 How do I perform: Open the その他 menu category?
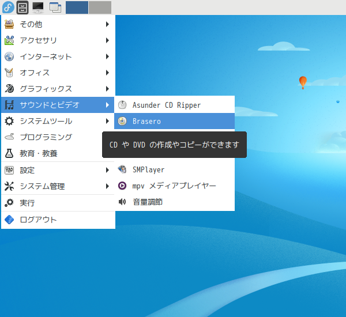pyautogui.click(x=58, y=24)
